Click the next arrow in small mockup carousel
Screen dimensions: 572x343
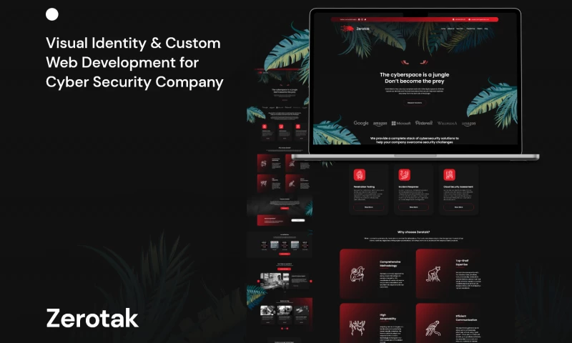(311, 281)
